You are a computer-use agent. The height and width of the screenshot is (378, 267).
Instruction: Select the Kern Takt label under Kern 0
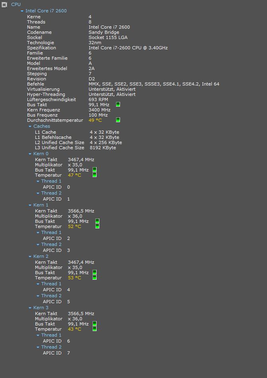pyautogui.click(x=46, y=160)
